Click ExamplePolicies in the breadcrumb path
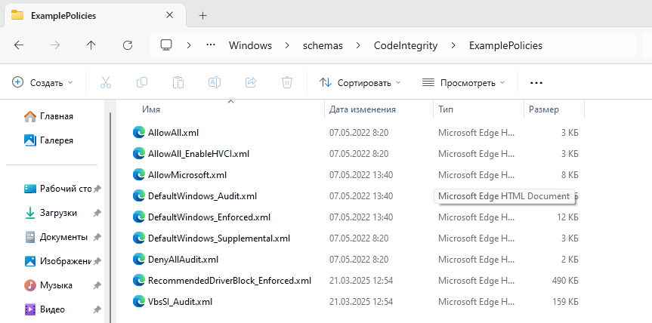652x323 pixels. click(x=505, y=45)
